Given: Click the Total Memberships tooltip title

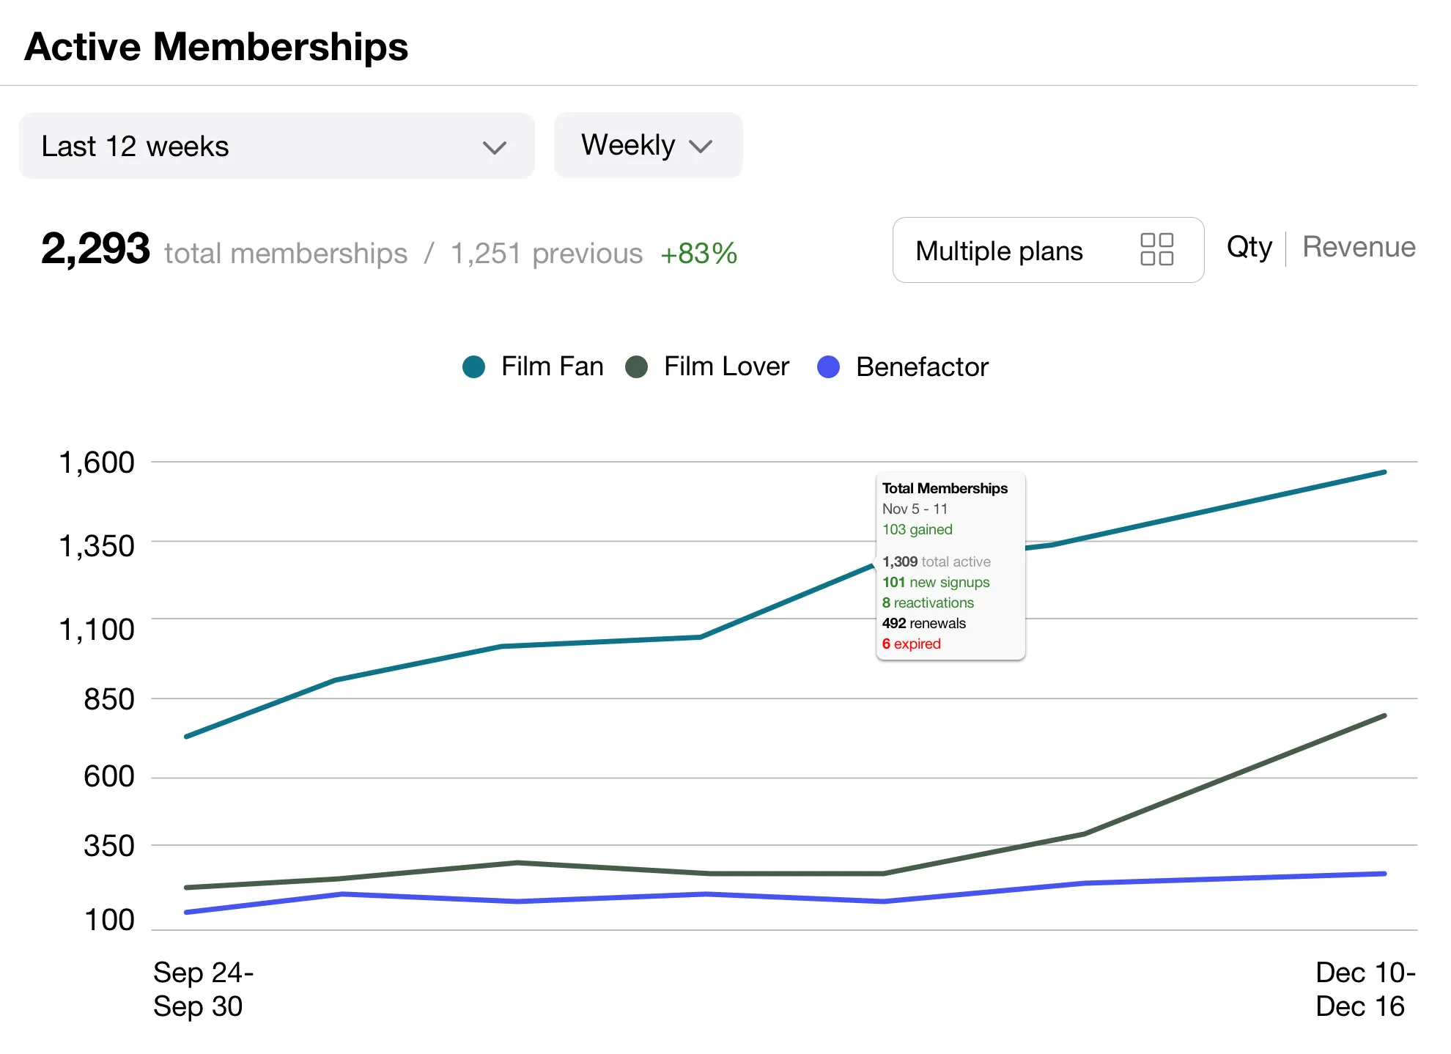Looking at the screenshot, I should coord(945,488).
